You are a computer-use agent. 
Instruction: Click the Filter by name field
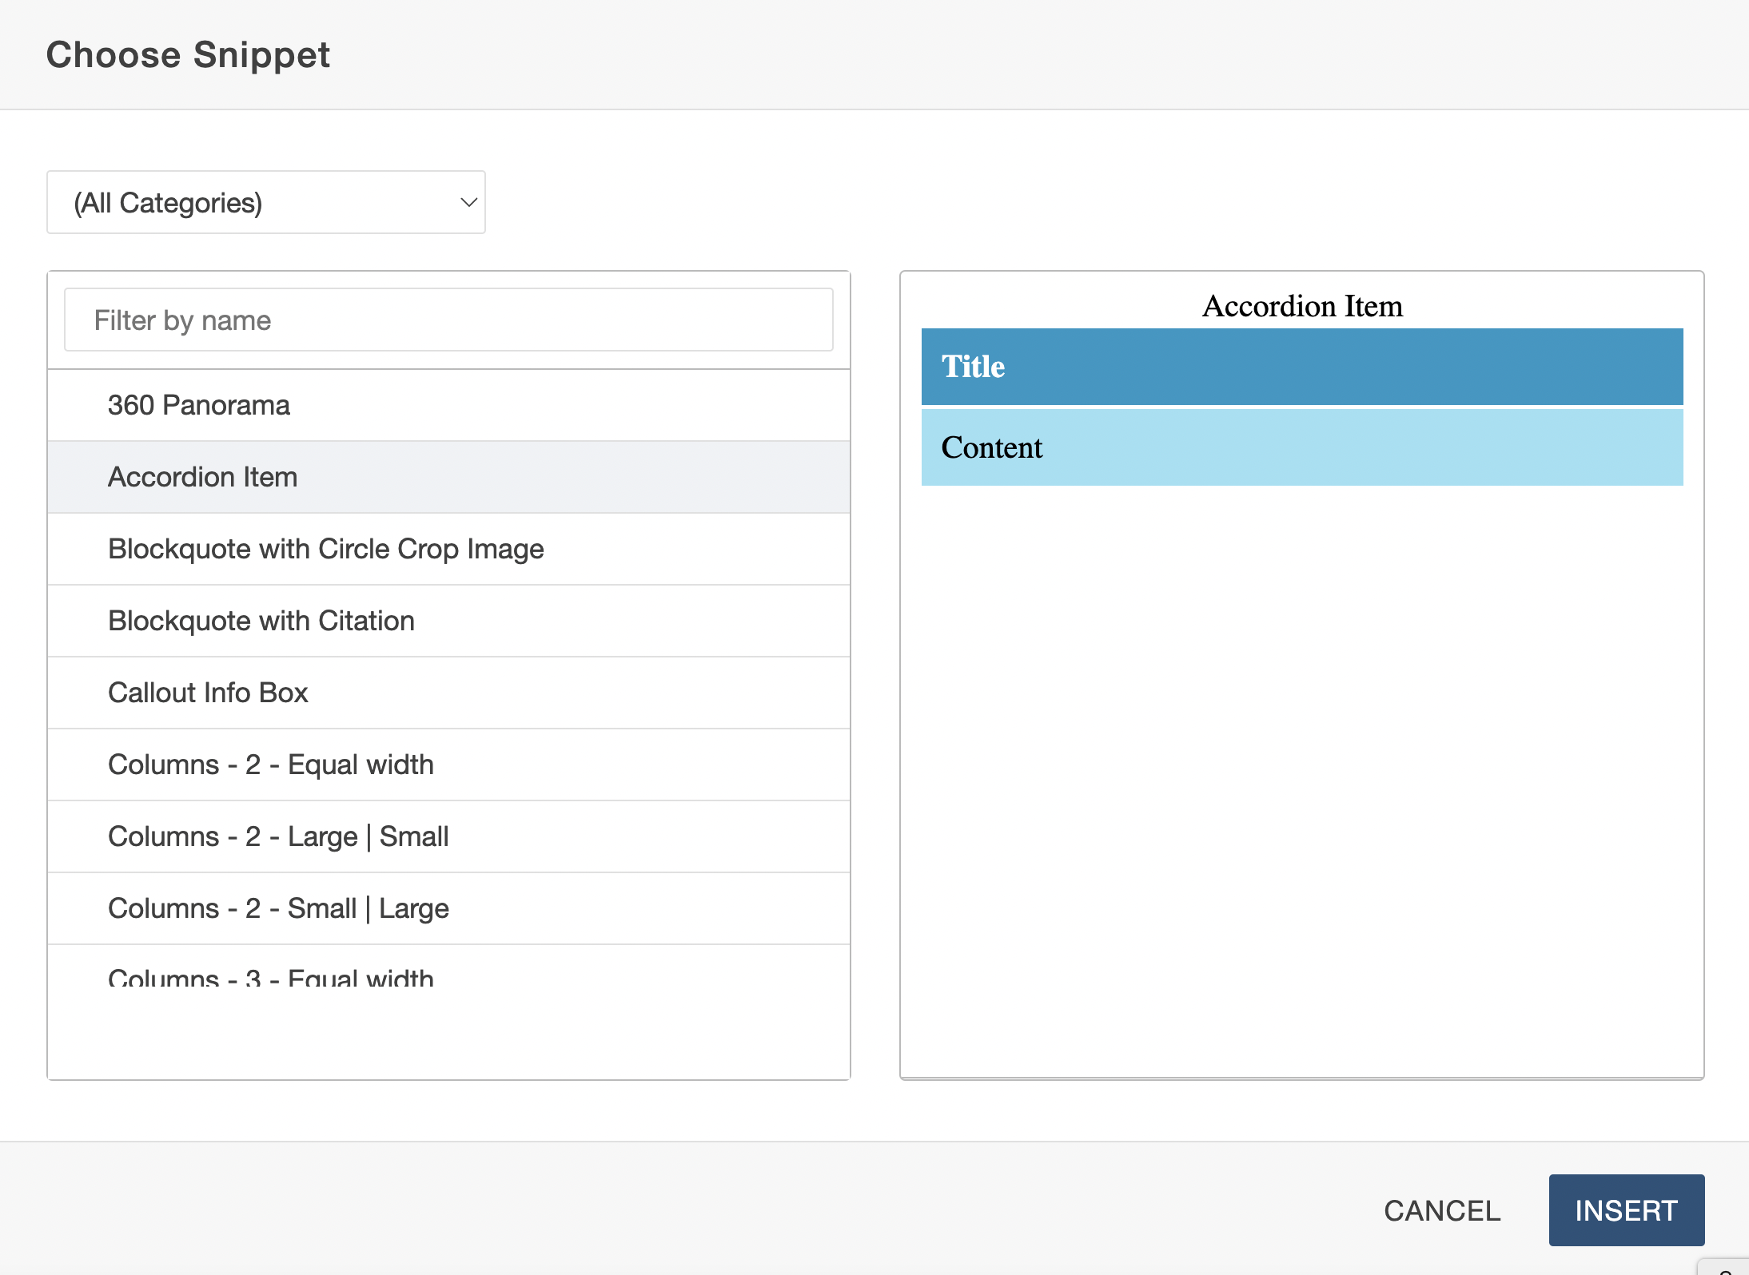(448, 320)
